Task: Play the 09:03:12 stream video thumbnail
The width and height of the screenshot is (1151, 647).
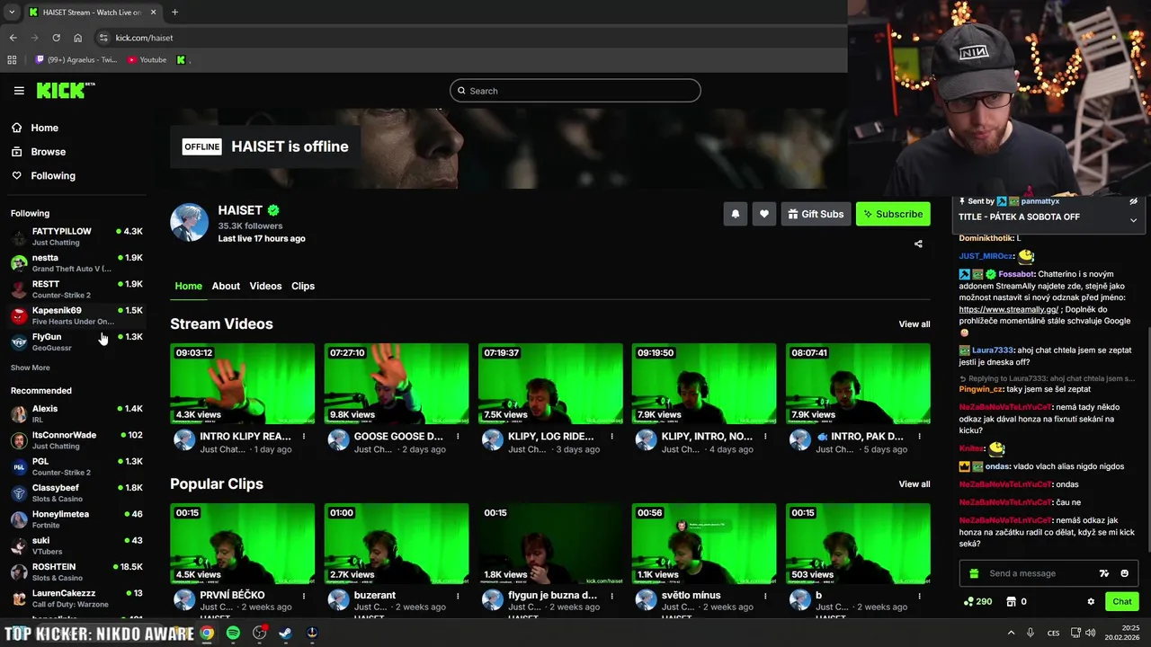Action: [x=243, y=384]
